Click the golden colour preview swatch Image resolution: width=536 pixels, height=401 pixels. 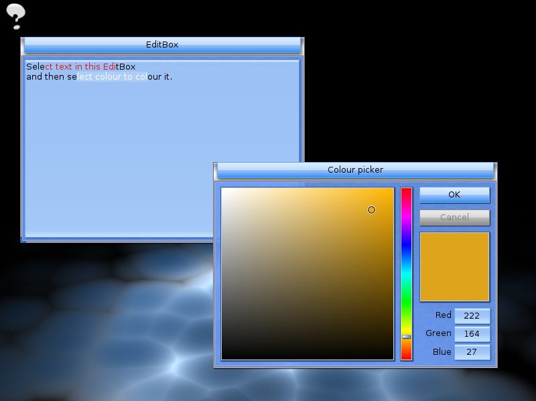[454, 266]
